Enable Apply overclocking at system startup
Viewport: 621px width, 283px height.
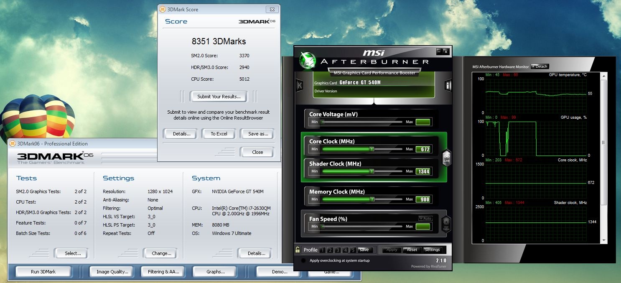click(x=303, y=260)
